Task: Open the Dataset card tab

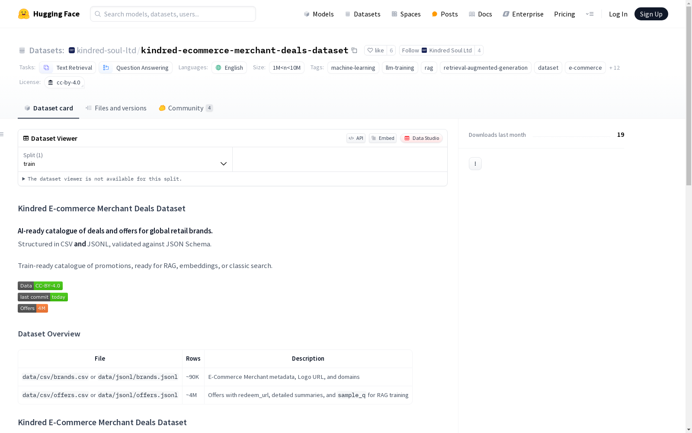Action: click(x=48, y=108)
